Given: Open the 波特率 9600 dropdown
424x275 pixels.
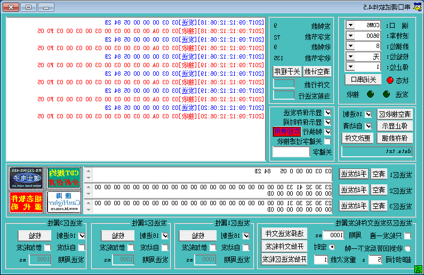Looking at the screenshot, I should click(350, 36).
